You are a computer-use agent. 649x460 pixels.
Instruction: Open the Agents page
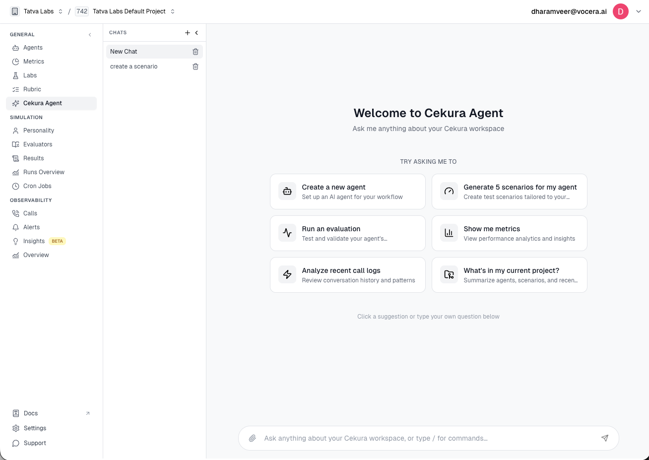tap(51, 48)
